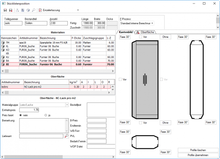The image size is (220, 159).
Task: Open the Materialgruppe Lein/Lacke dropdown
Action: click(67, 105)
